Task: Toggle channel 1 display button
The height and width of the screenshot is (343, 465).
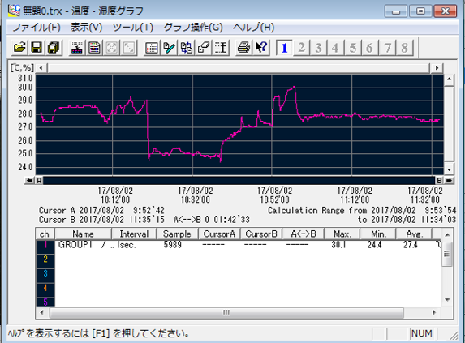Action: click(284, 47)
